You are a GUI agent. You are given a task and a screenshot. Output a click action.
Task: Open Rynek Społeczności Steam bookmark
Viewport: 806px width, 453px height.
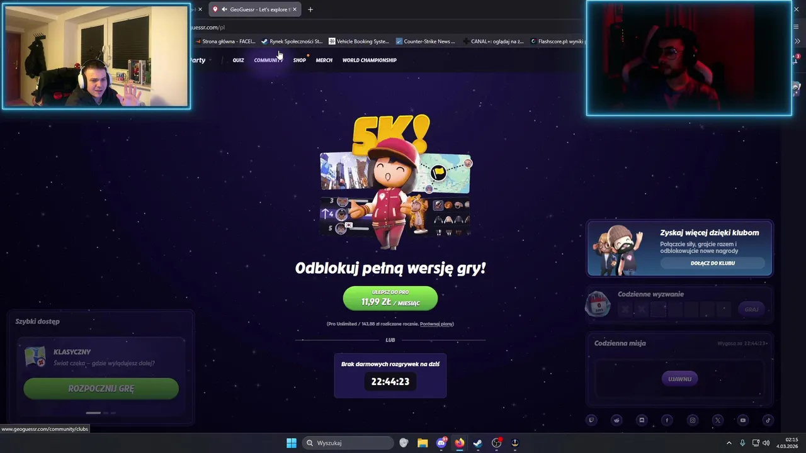292,42
